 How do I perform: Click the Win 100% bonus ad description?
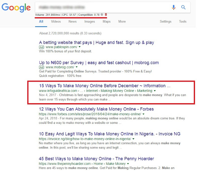tap(66, 51)
